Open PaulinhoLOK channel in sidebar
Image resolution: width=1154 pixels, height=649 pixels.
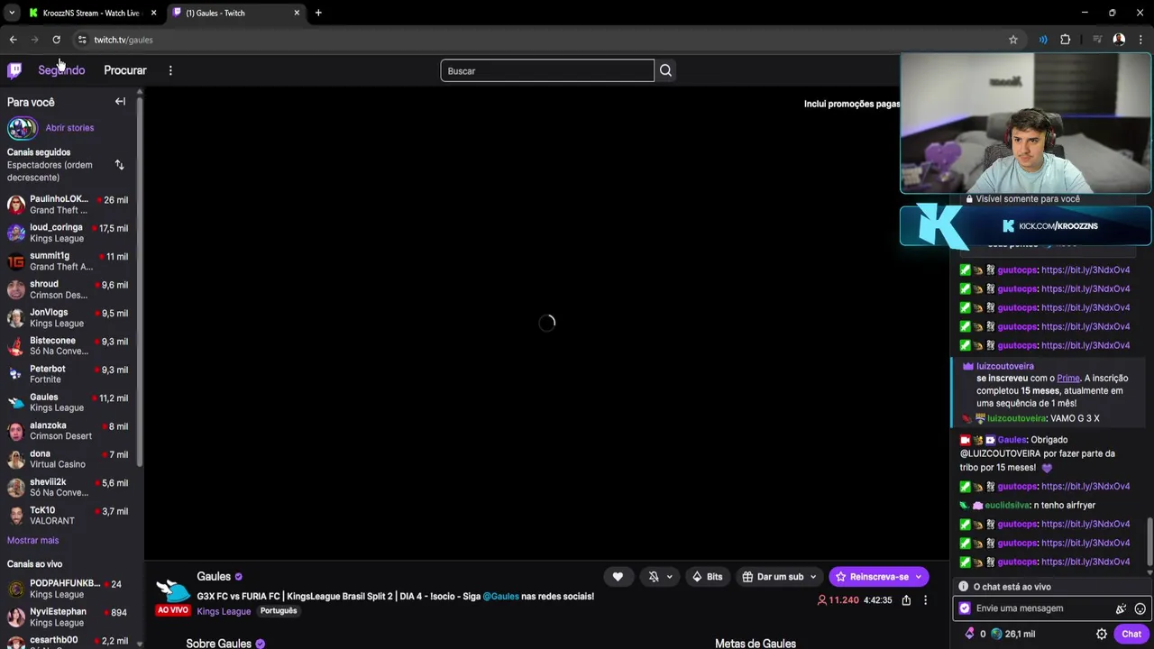pos(70,205)
